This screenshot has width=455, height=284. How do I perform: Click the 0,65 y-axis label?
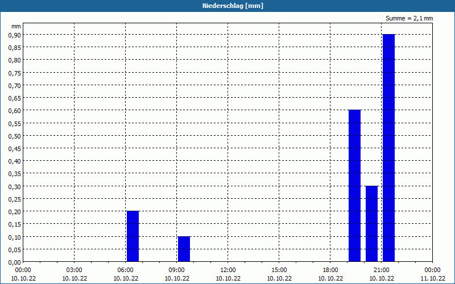coord(14,98)
